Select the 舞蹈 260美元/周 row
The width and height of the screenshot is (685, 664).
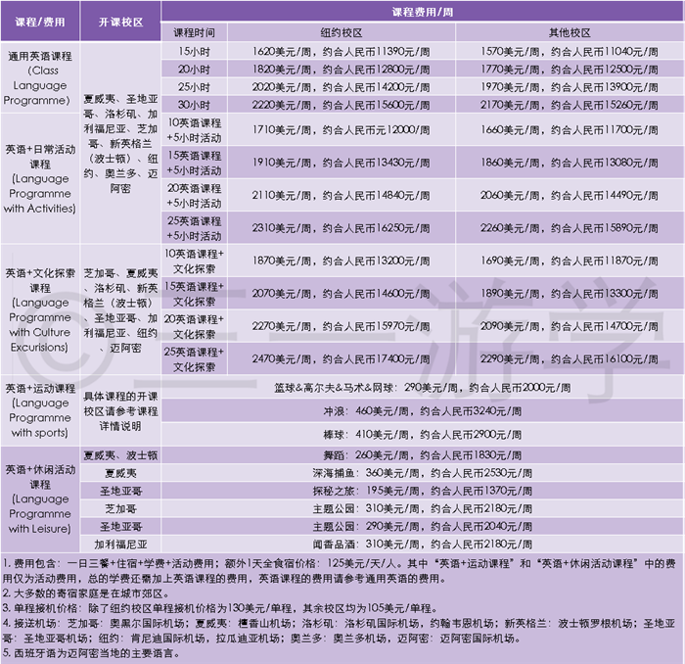tap(422, 455)
